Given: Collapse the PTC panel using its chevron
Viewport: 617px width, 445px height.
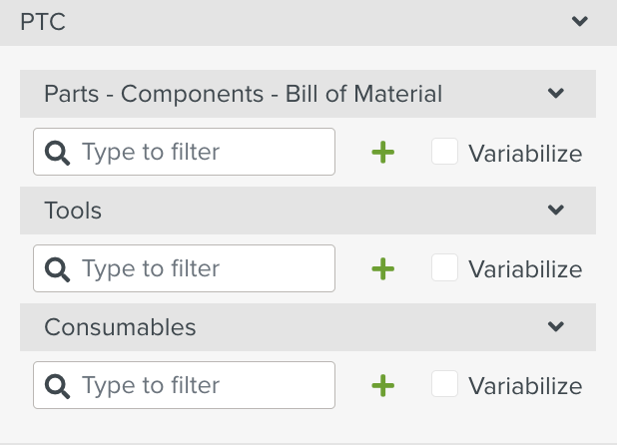Looking at the screenshot, I should (577, 21).
